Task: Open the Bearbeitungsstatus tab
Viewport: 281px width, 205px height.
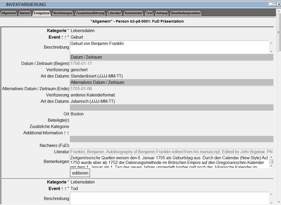Action: pyautogui.click(x=186, y=13)
